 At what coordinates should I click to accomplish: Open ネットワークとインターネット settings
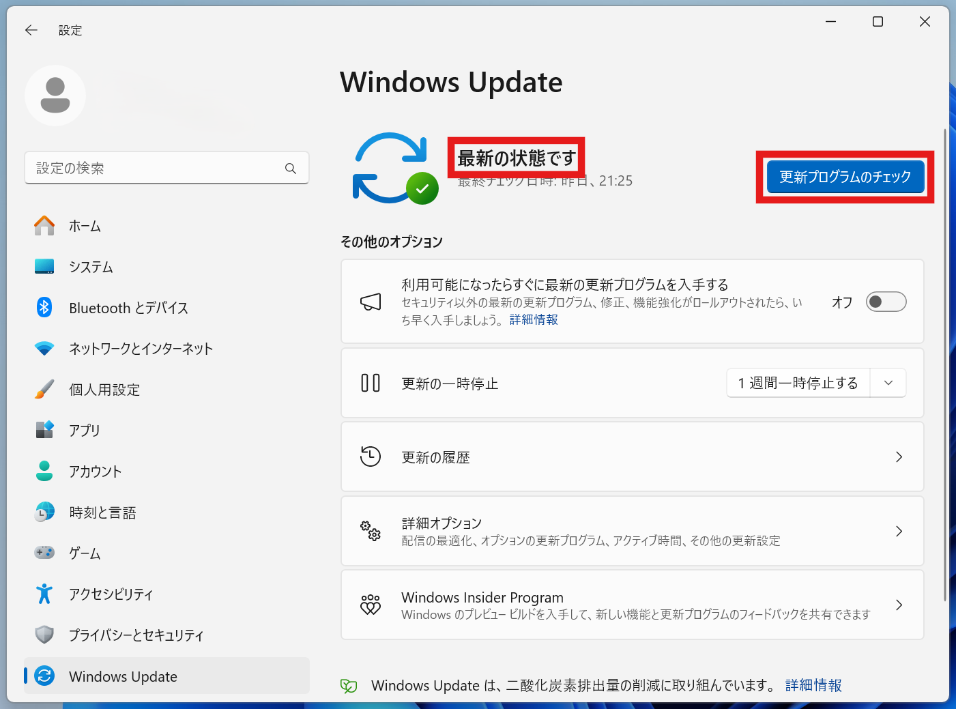click(x=166, y=349)
